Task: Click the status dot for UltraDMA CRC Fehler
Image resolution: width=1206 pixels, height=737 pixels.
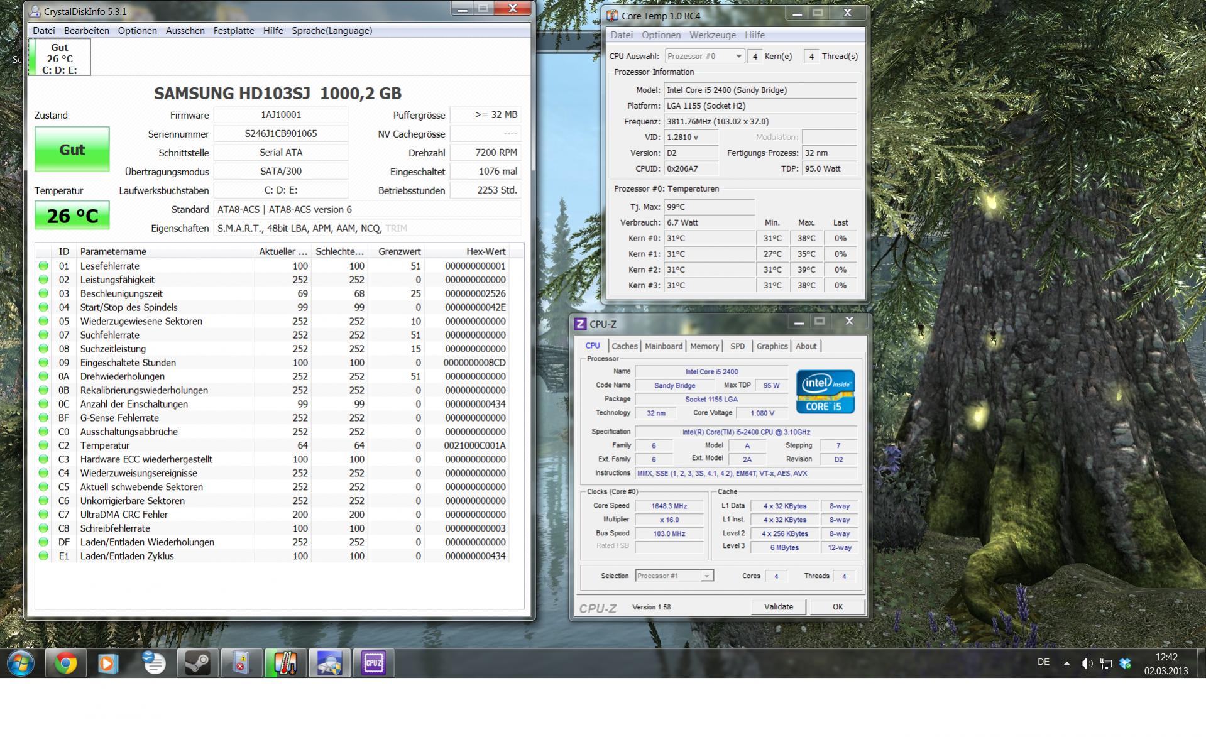Action: point(43,515)
